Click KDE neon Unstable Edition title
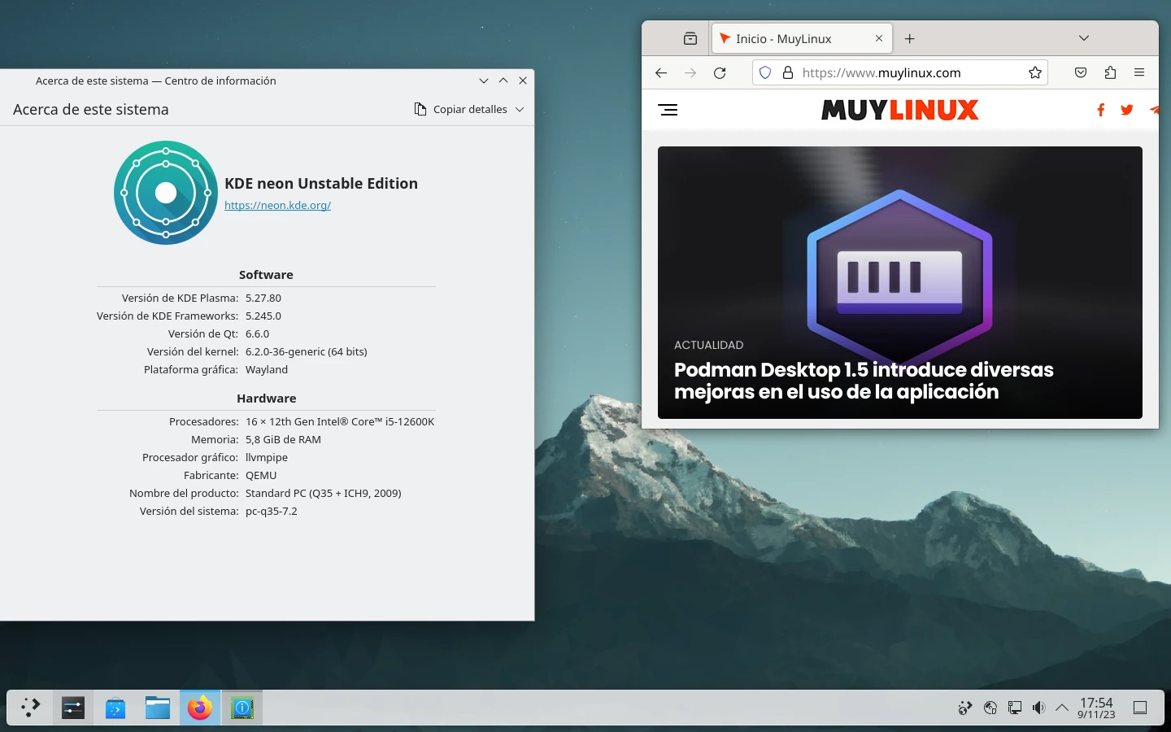Screen dimensions: 1171x732 click(321, 184)
